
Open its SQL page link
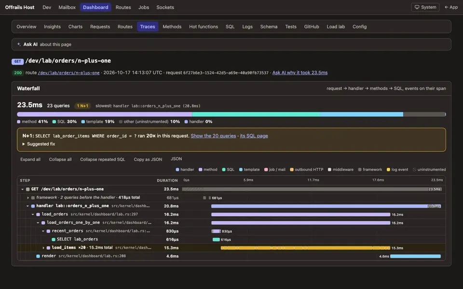pos(254,136)
